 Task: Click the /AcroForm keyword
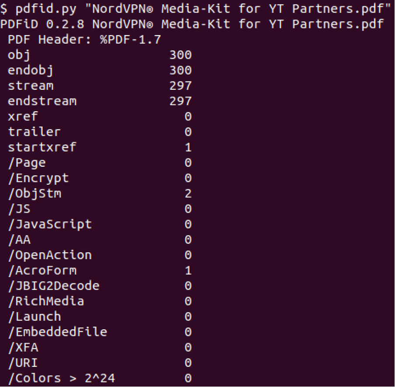(42, 271)
